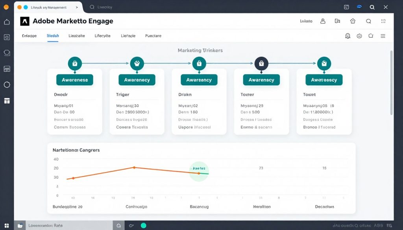Toggle the green status indicator at the bottom

[x=144, y=225]
